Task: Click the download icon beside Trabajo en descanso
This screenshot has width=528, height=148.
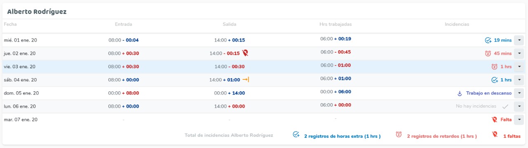Action: [460, 93]
